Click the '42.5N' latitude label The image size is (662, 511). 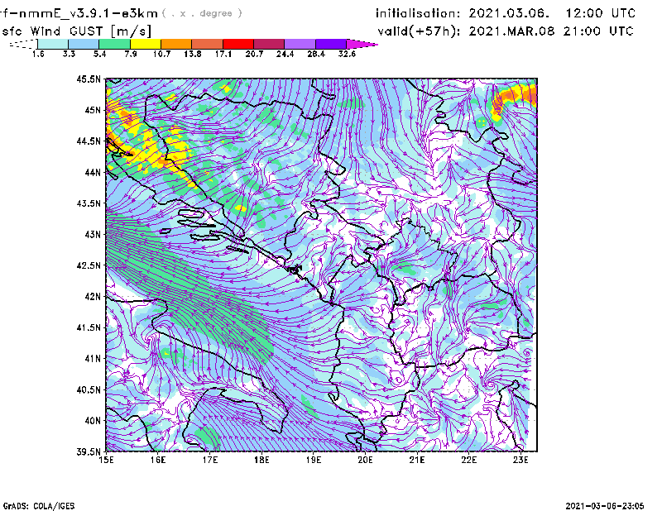pos(89,265)
